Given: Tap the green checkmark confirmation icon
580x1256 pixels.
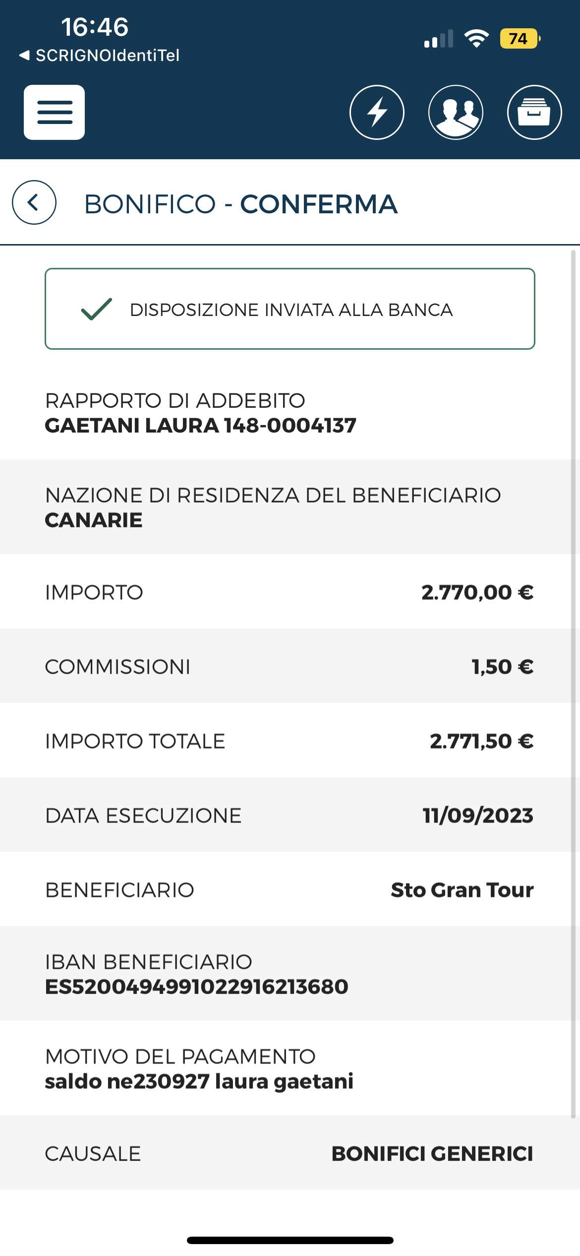Looking at the screenshot, I should tap(97, 309).
